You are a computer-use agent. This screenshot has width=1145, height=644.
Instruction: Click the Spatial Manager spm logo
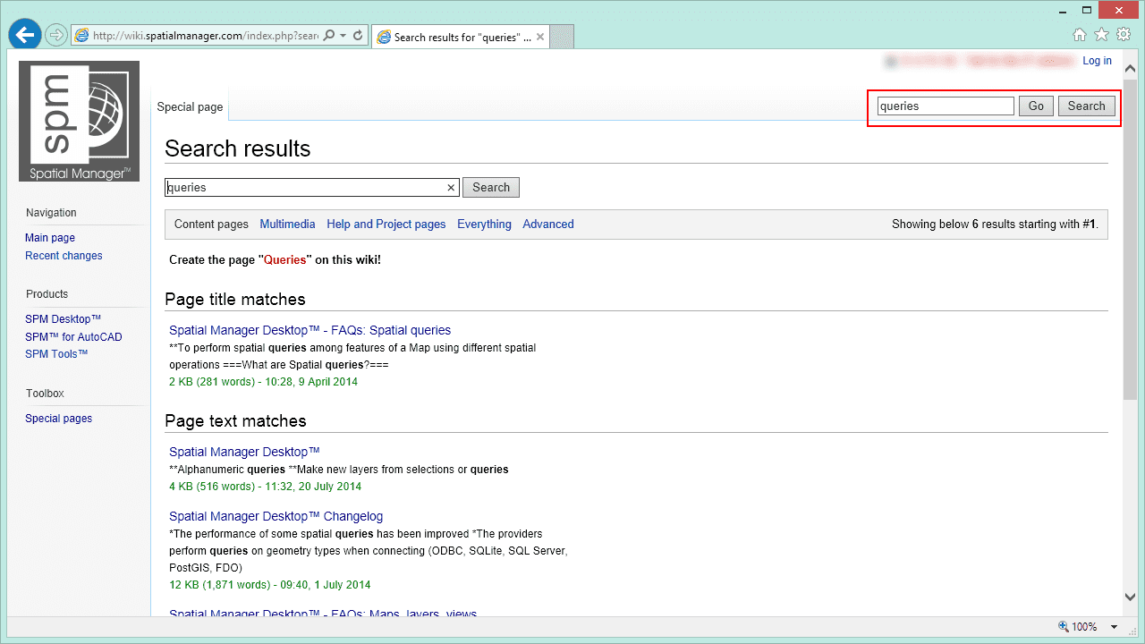pos(79,121)
